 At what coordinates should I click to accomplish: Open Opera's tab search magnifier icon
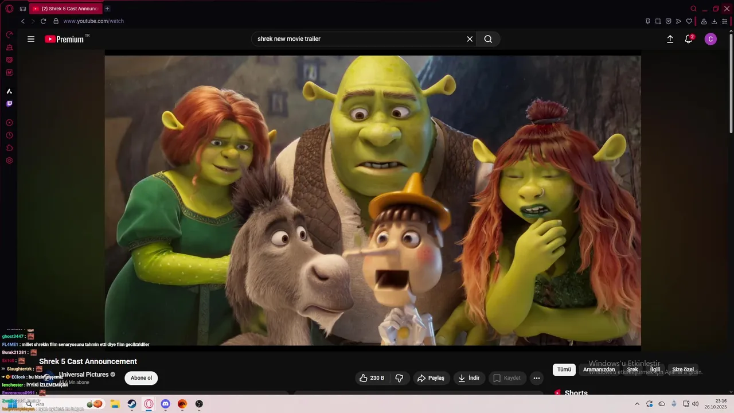693,9
